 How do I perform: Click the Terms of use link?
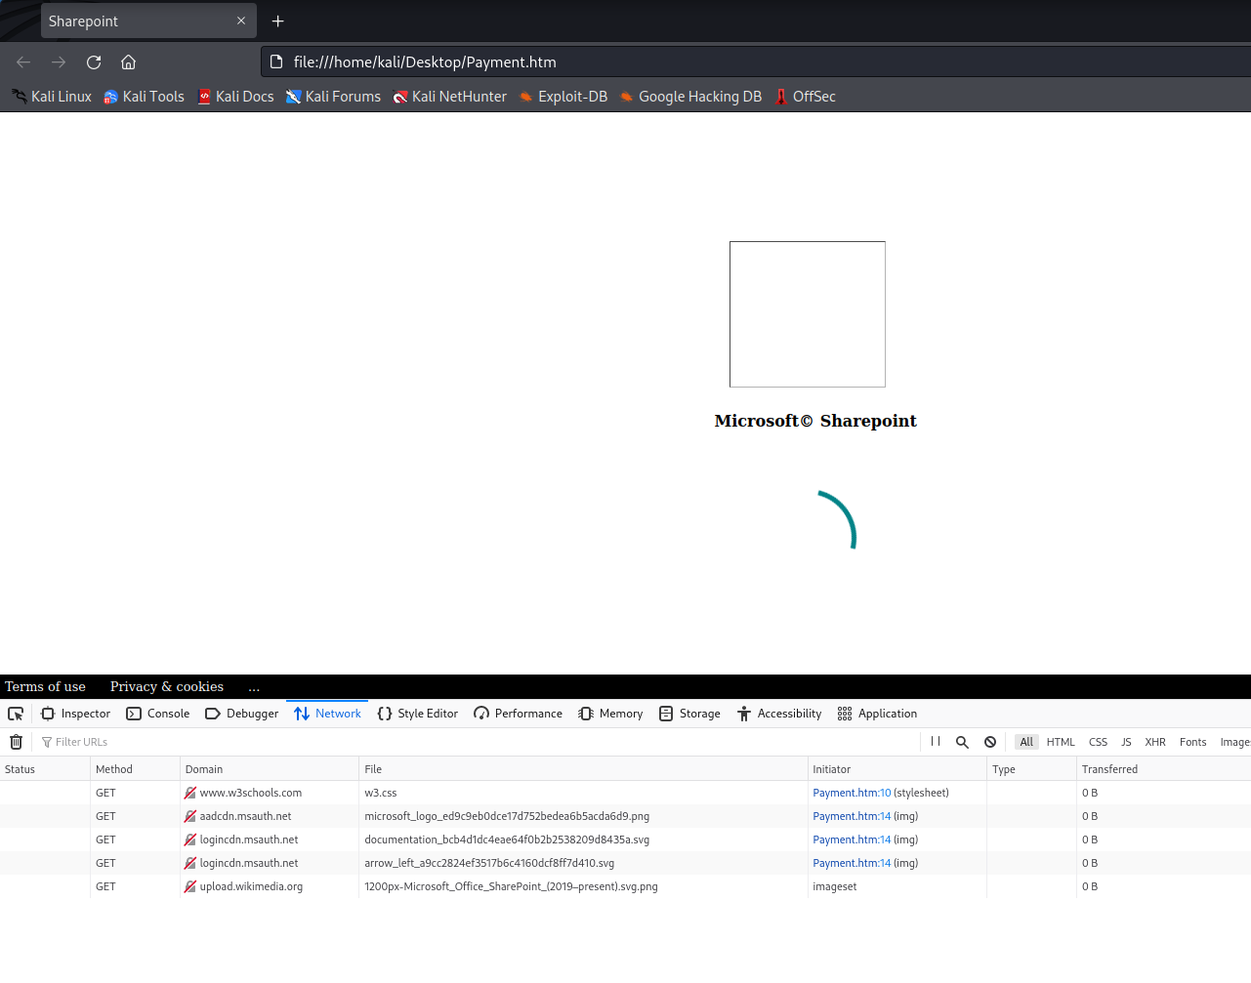[45, 686]
